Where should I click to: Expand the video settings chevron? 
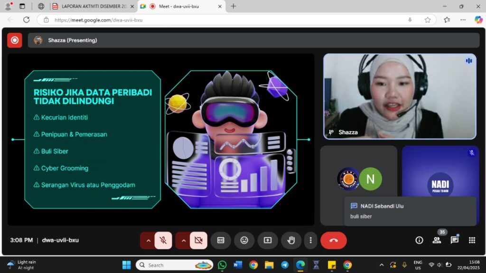point(183,240)
